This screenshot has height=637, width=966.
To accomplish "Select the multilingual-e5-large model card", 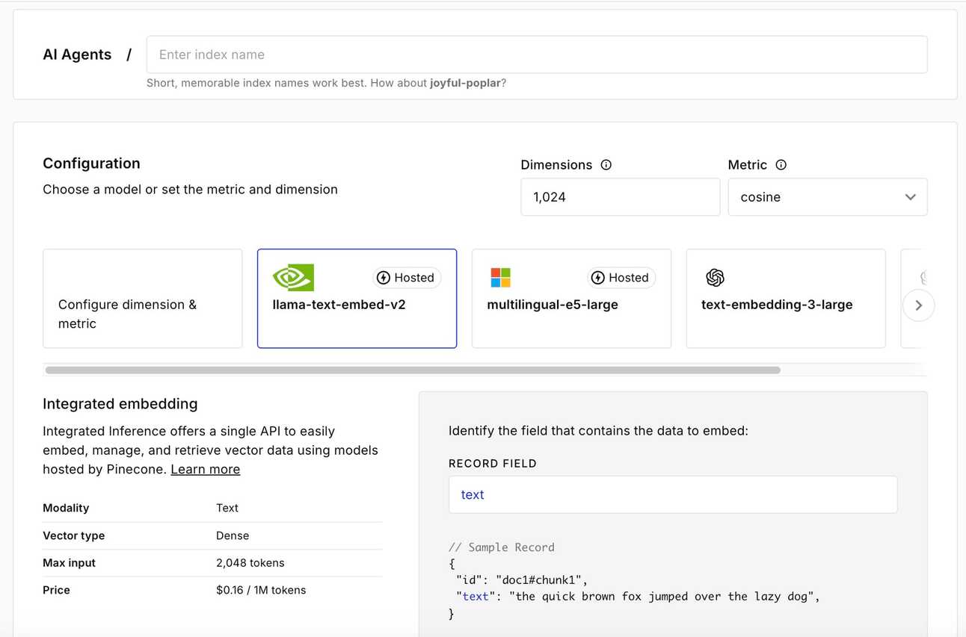I will tap(571, 321).
